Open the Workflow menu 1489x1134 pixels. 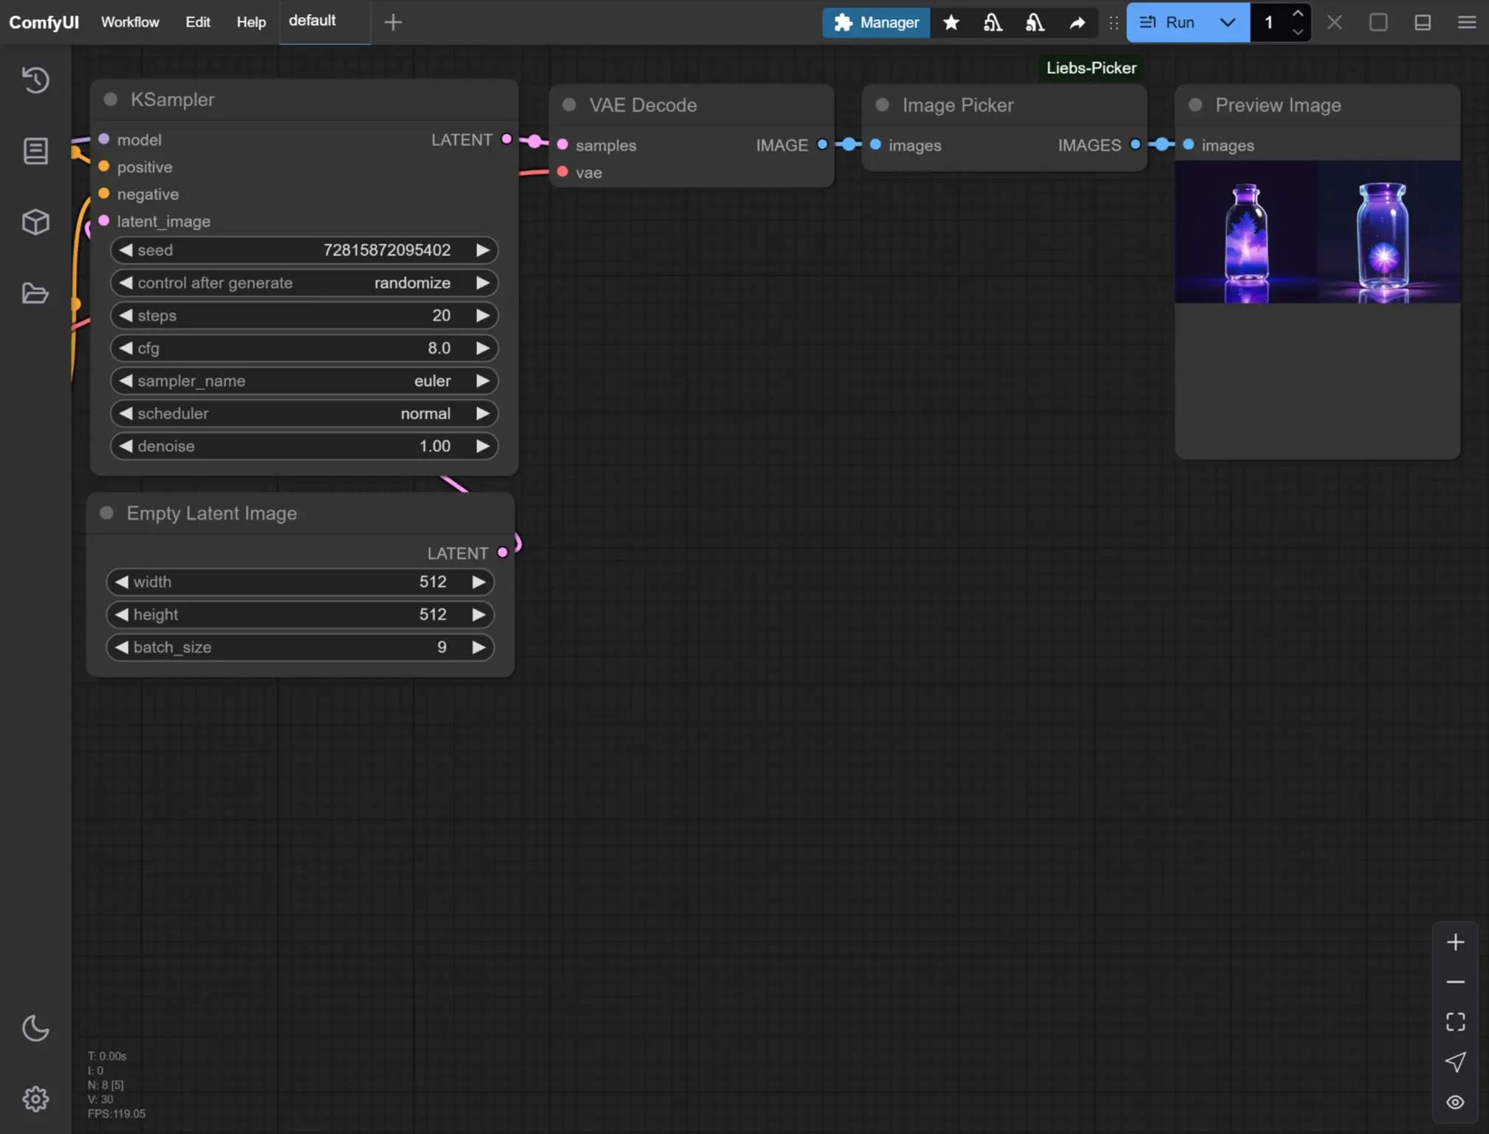pos(130,22)
